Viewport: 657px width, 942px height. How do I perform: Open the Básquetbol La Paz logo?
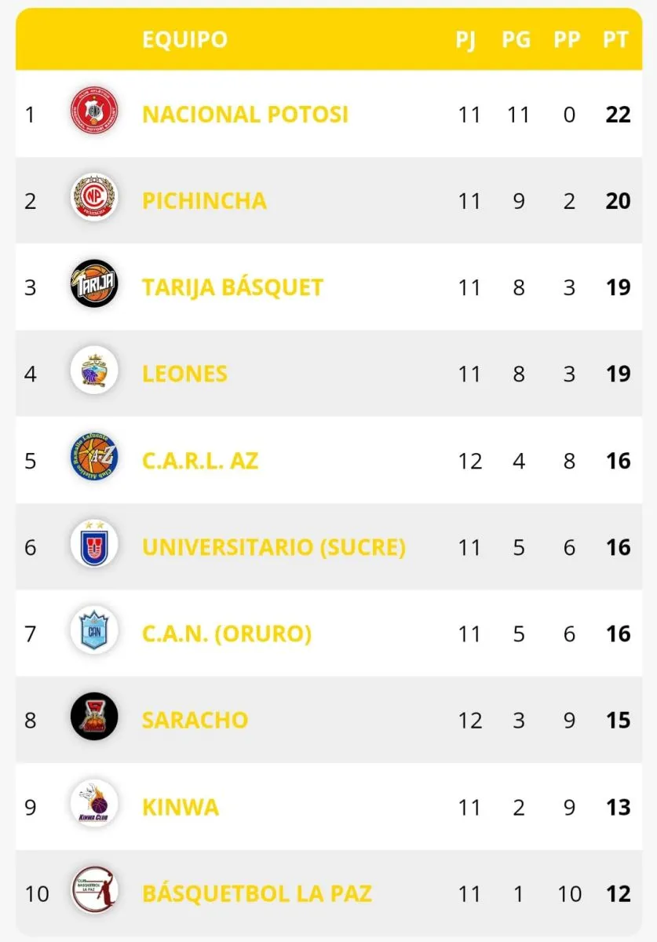coord(94,893)
